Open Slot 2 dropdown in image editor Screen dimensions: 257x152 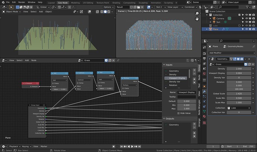161,7
